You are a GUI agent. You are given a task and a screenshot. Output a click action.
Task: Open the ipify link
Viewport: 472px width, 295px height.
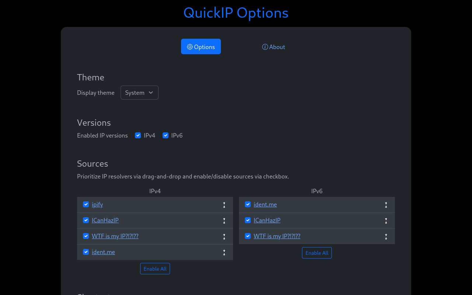tap(97, 205)
